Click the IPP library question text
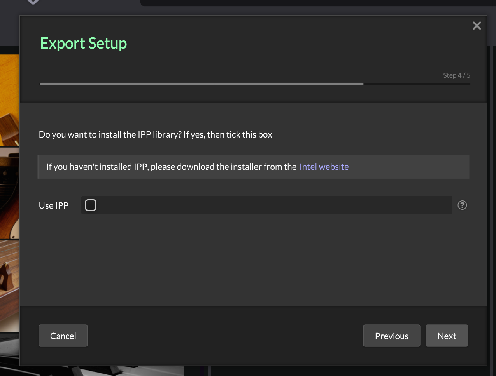496x376 pixels. 155,134
